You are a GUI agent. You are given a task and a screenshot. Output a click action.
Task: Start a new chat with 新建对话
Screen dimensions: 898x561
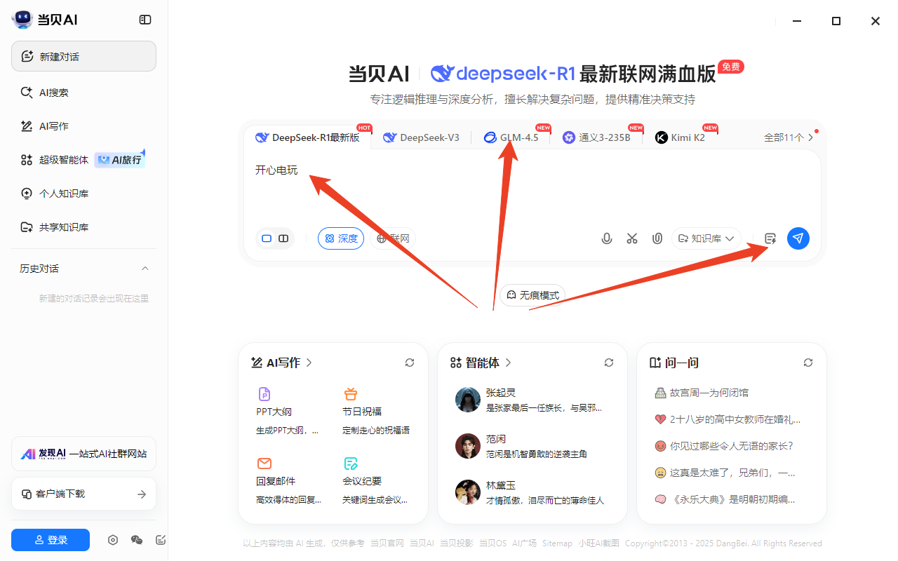[x=83, y=56]
